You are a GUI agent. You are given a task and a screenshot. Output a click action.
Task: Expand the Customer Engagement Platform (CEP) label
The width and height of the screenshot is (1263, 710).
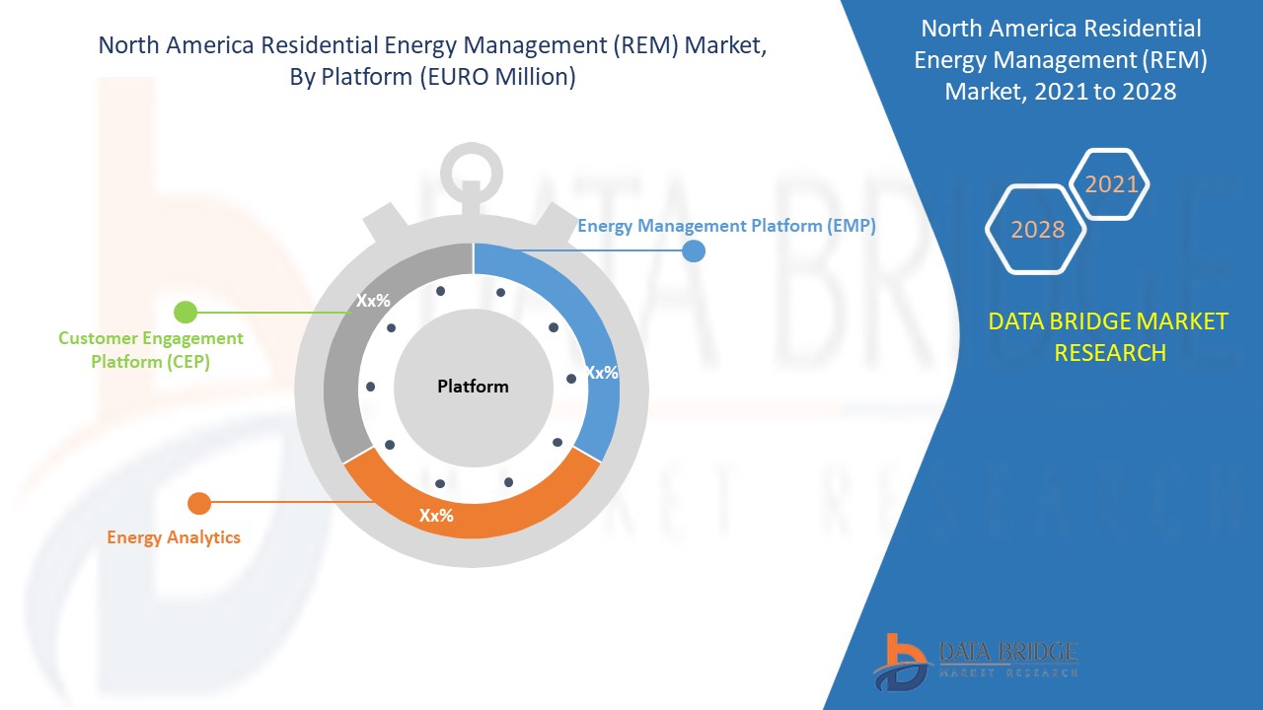pyautogui.click(x=150, y=350)
